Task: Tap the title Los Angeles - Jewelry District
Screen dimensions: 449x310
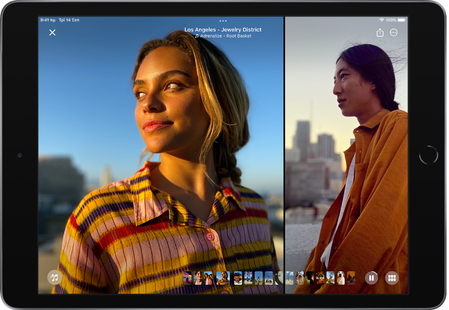Action: pos(223,29)
